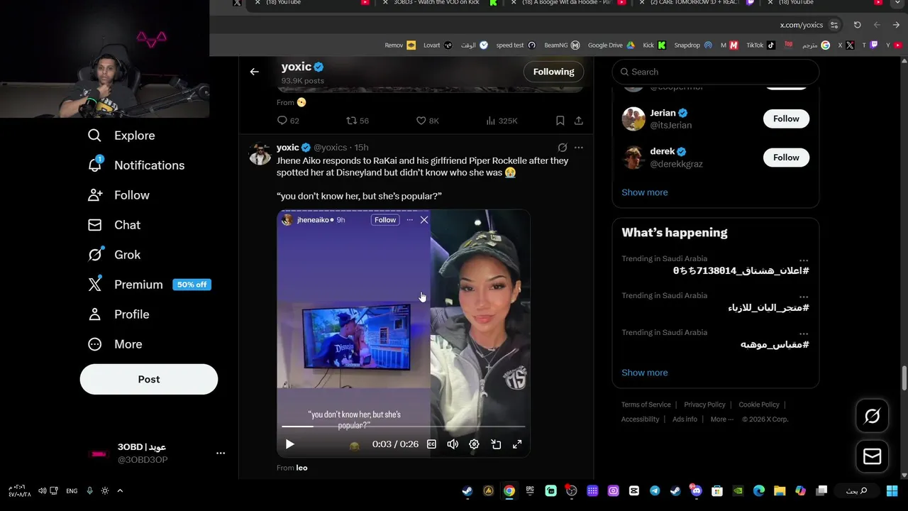
Task: Open the TikTok bookmark
Action: tap(761, 45)
